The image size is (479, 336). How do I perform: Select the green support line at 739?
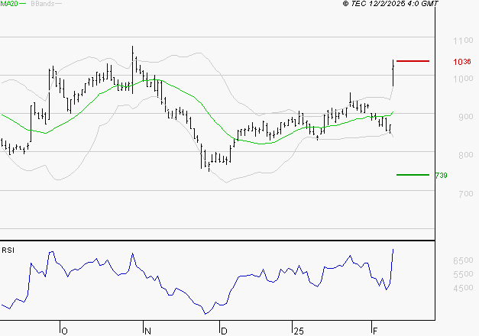point(413,175)
